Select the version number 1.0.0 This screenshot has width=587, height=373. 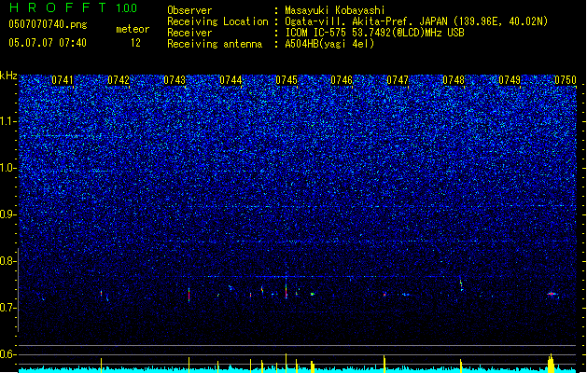(x=127, y=8)
